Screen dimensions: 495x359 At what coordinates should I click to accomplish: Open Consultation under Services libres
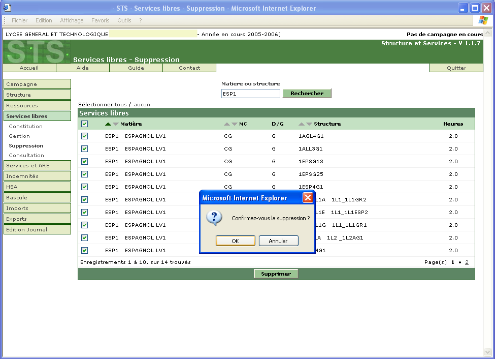[x=26, y=155]
